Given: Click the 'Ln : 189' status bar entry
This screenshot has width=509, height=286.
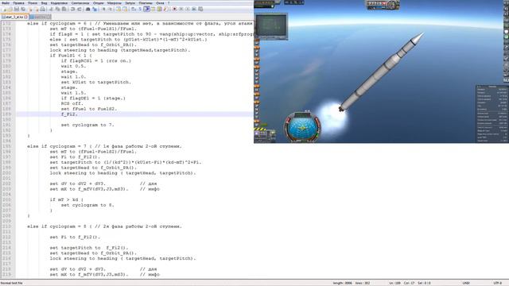Looking at the screenshot, I should [x=394, y=283].
